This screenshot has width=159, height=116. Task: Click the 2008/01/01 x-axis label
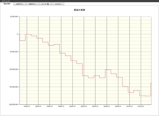tap(118, 107)
